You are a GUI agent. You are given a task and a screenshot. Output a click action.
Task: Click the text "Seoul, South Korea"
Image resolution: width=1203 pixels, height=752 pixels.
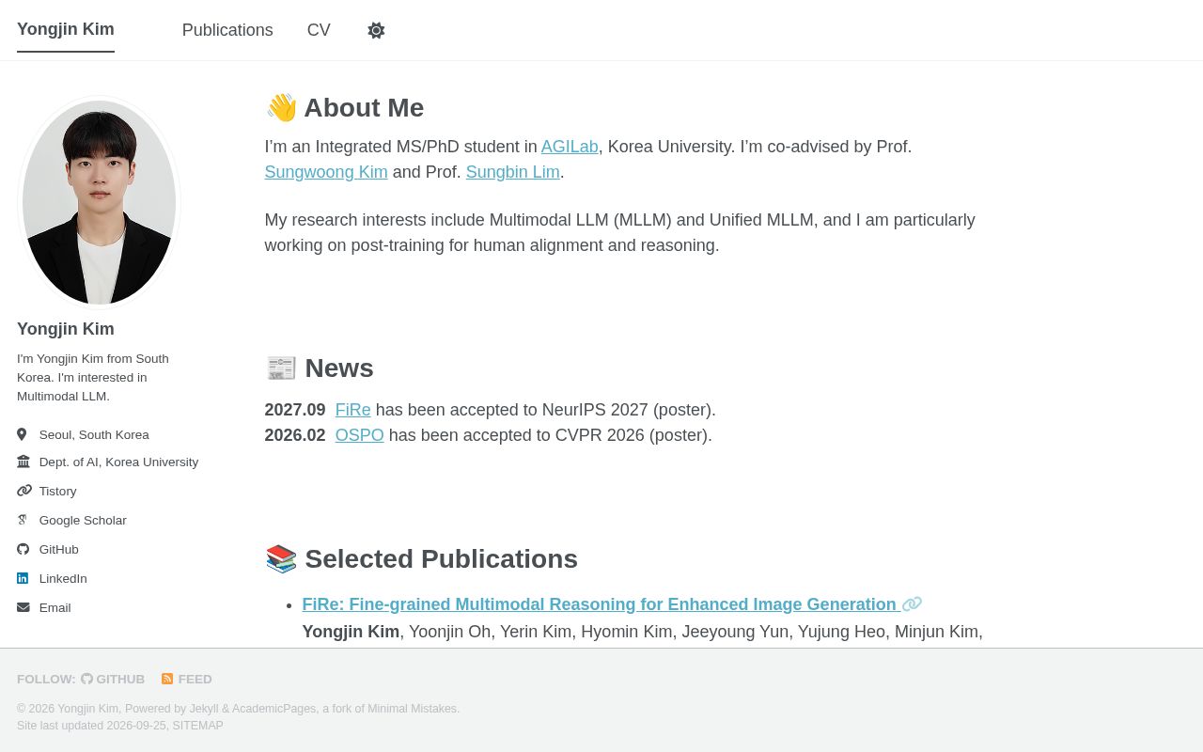[x=94, y=434]
